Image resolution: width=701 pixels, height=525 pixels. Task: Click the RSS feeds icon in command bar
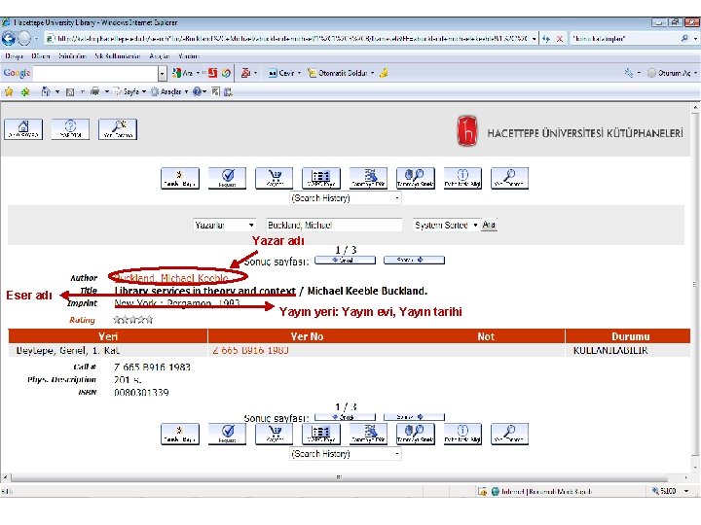(70, 92)
